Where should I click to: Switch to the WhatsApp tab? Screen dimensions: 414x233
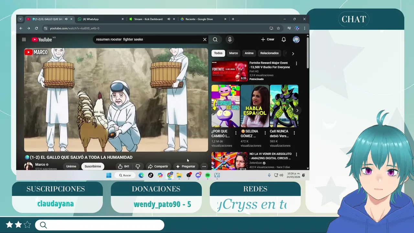click(x=101, y=19)
